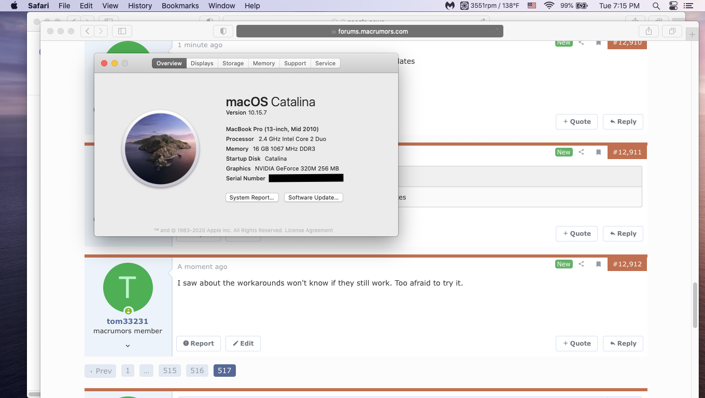Bookmark post #12,911

pyautogui.click(x=598, y=152)
